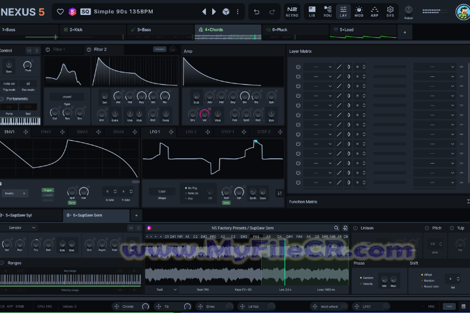Go to the next preset arrow
The width and height of the screenshot is (470, 313).
point(214,12)
